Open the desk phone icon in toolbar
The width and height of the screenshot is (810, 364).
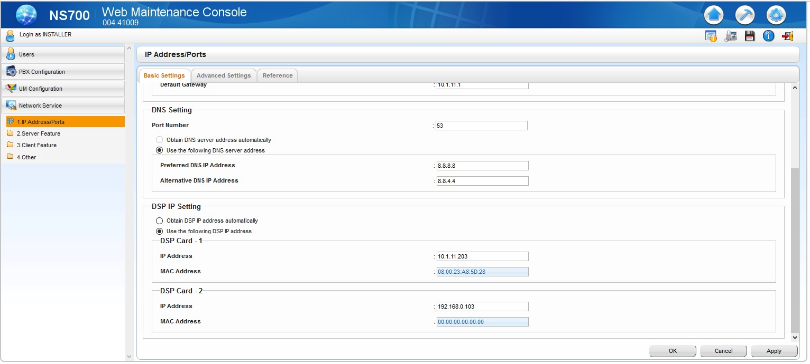tap(731, 36)
